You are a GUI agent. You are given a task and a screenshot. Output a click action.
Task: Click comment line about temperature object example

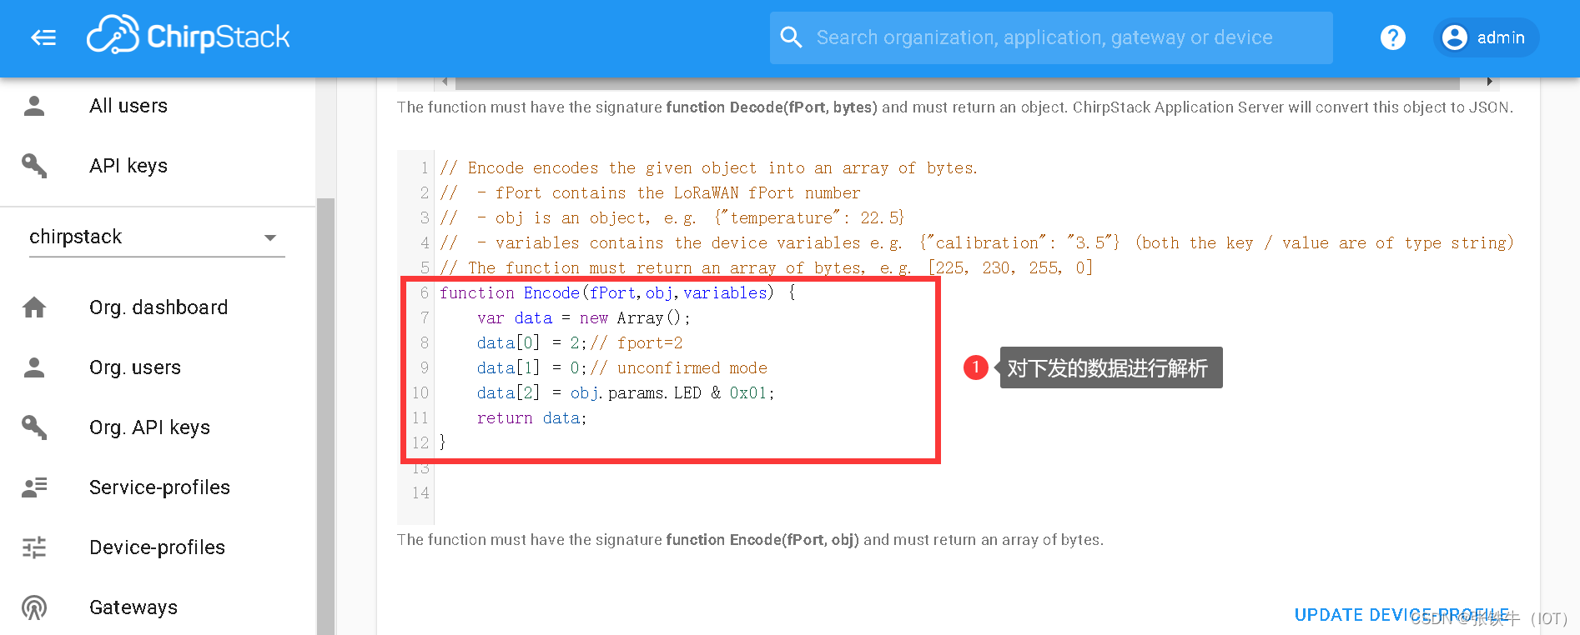[x=672, y=217]
